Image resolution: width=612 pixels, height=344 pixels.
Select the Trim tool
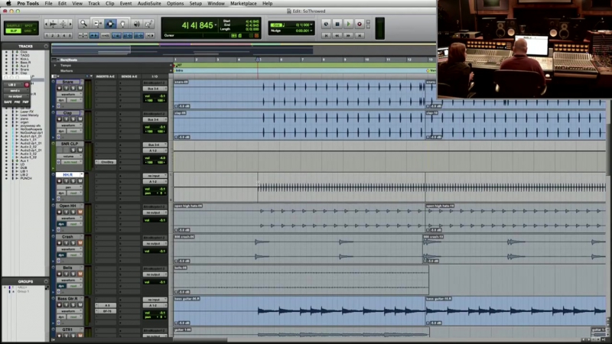[98, 24]
